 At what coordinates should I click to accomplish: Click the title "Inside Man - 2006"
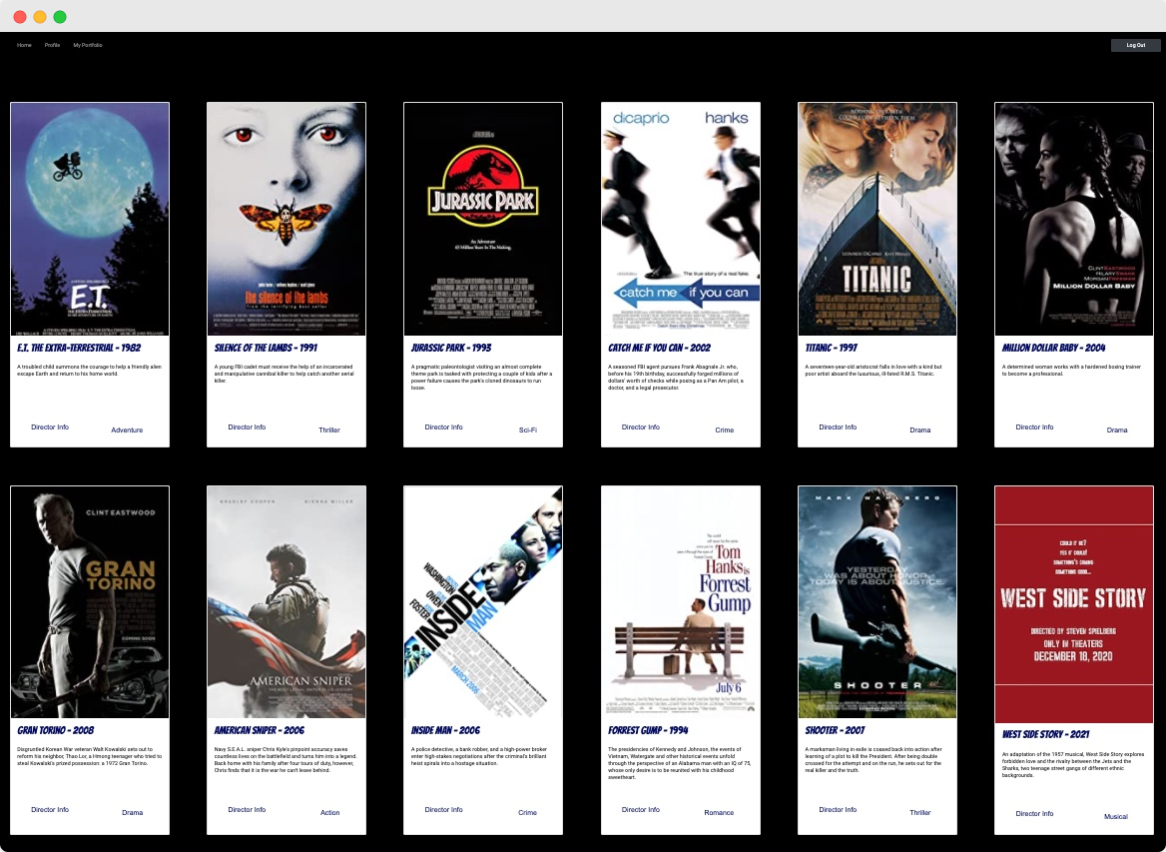tap(446, 730)
